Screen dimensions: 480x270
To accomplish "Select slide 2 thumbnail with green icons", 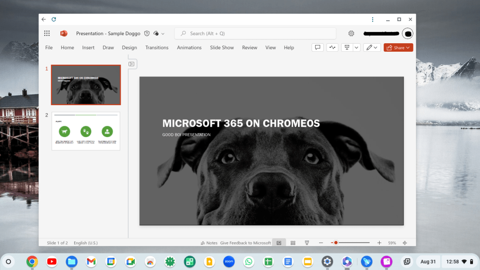I will point(86,131).
